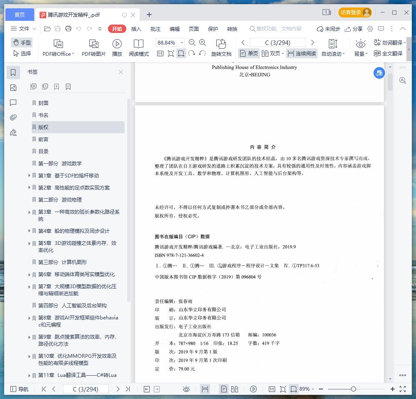Collapse all bookmarks icon in 书签 panel
Image resolution: width=416 pixels, height=399 pixels.
[45, 87]
